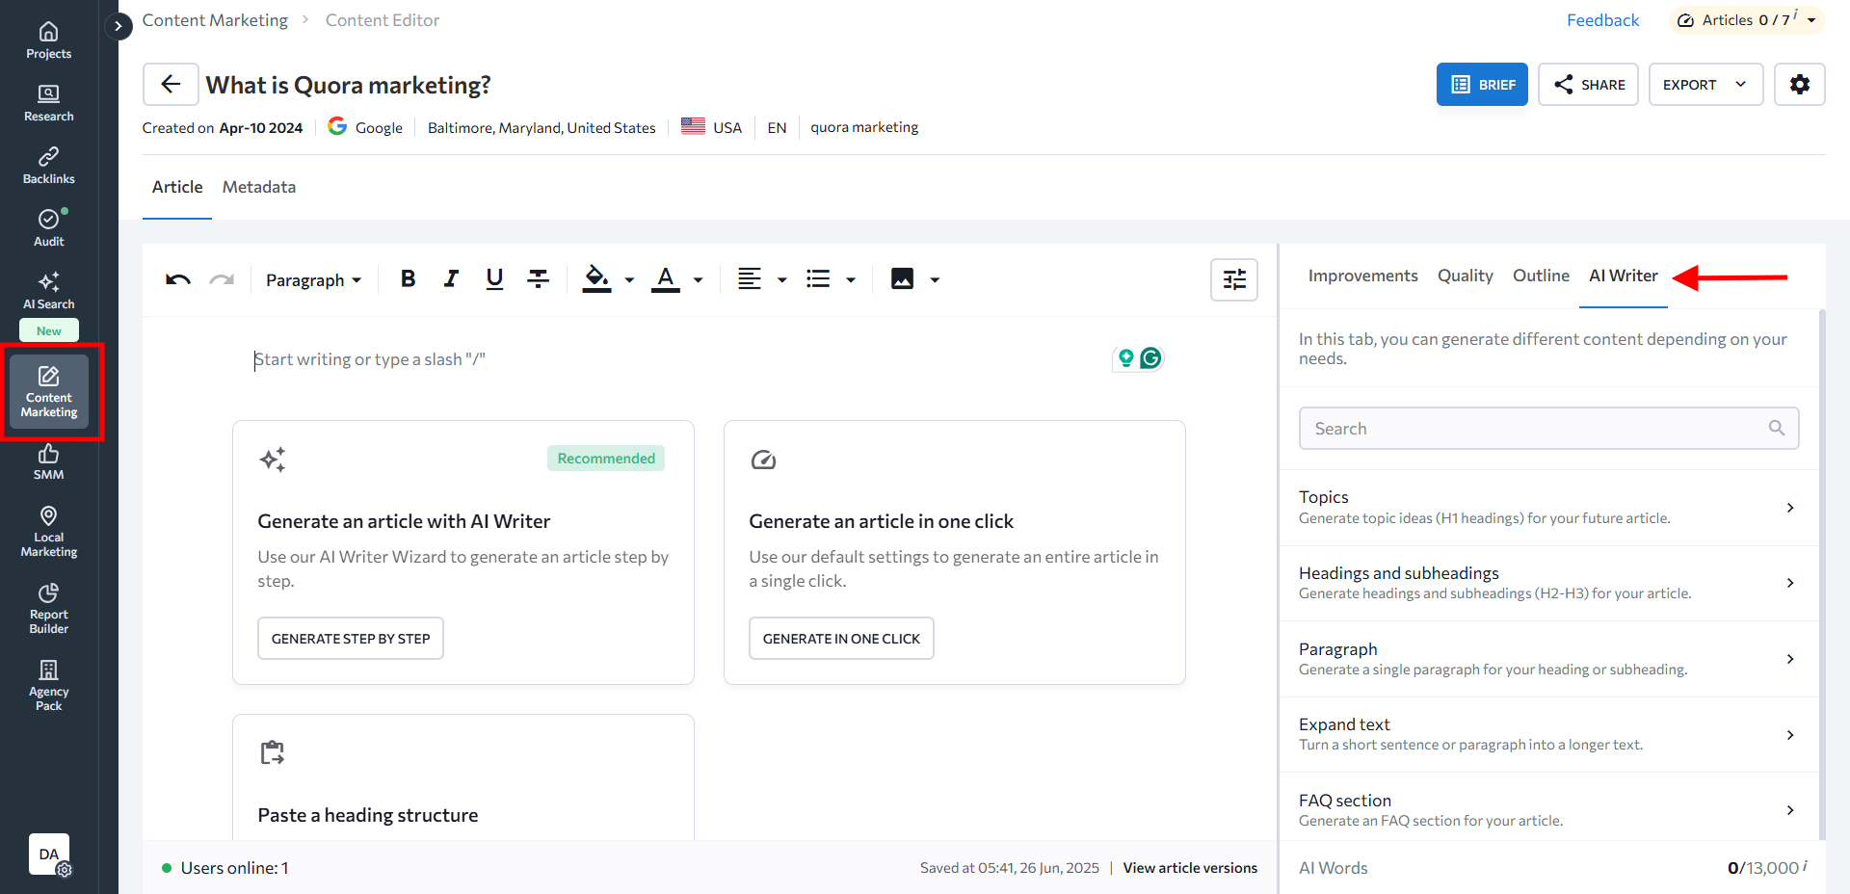Open View article versions link

[1190, 868]
